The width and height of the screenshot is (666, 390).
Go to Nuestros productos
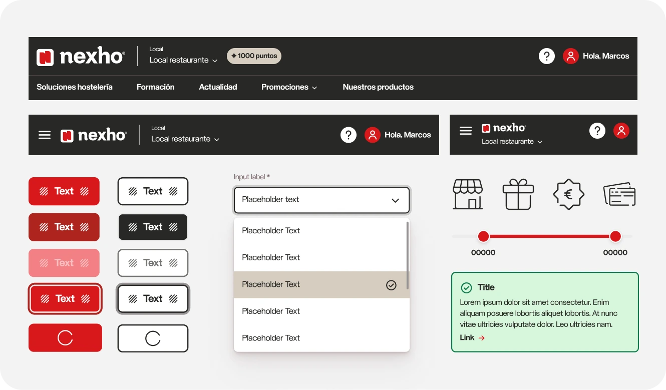pyautogui.click(x=378, y=87)
